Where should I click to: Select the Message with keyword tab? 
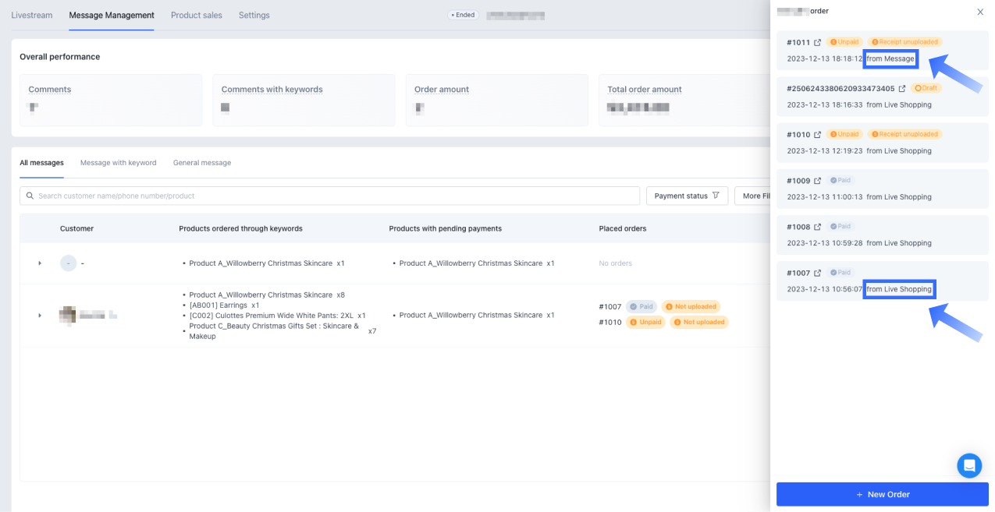pyautogui.click(x=118, y=163)
